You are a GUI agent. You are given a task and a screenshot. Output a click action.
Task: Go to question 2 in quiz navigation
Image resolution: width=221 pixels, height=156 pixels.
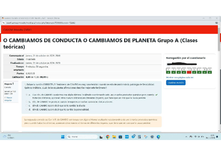pyautogui.click(x=174, y=71)
